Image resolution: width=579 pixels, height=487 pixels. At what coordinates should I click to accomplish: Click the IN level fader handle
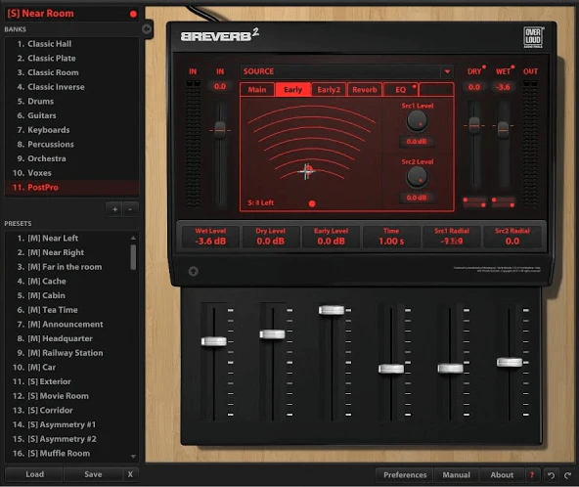click(220, 130)
